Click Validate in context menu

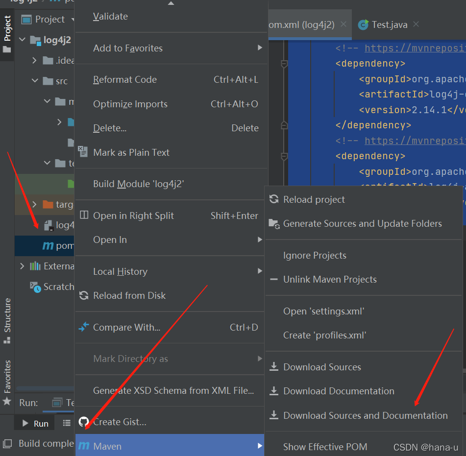pos(111,16)
